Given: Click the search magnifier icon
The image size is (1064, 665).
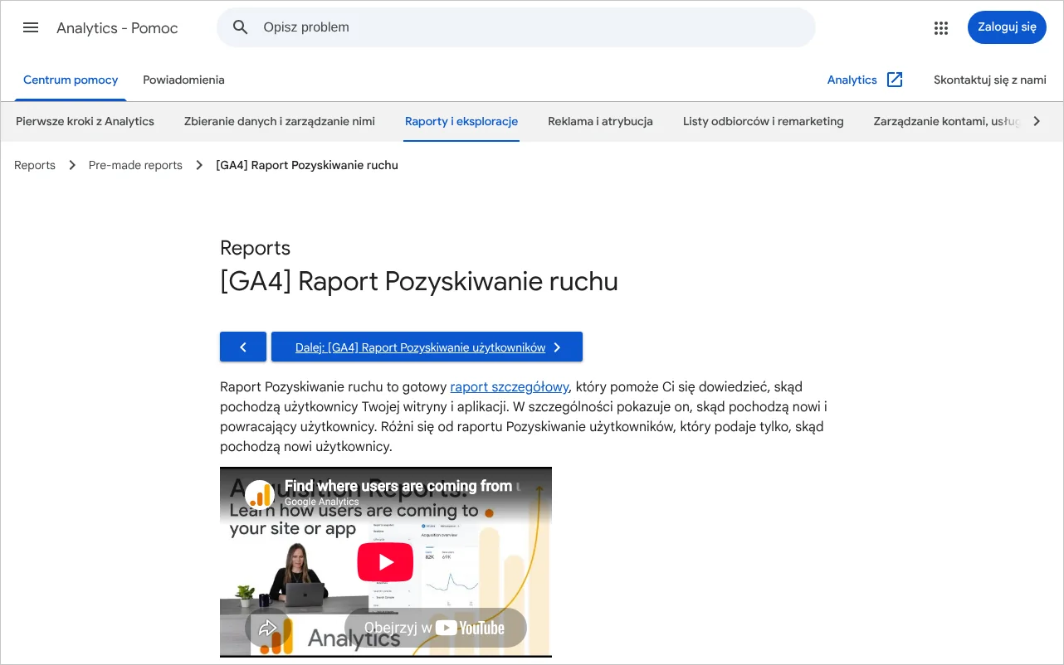Looking at the screenshot, I should coord(241,27).
